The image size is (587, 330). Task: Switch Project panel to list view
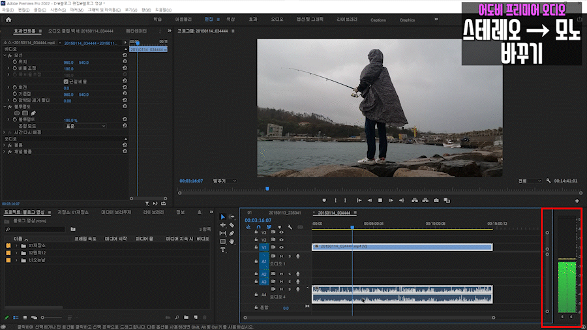click(x=16, y=317)
